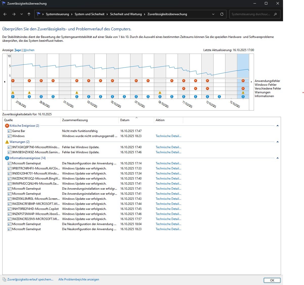Click the red error icon of Kritische Ereignisse
304x285 pixels.
(x=7, y=126)
